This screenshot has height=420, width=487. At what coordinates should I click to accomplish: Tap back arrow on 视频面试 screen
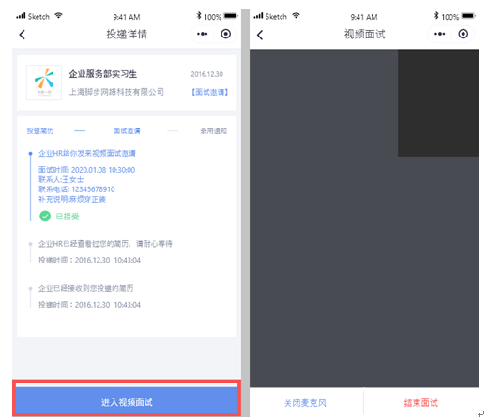(x=260, y=35)
